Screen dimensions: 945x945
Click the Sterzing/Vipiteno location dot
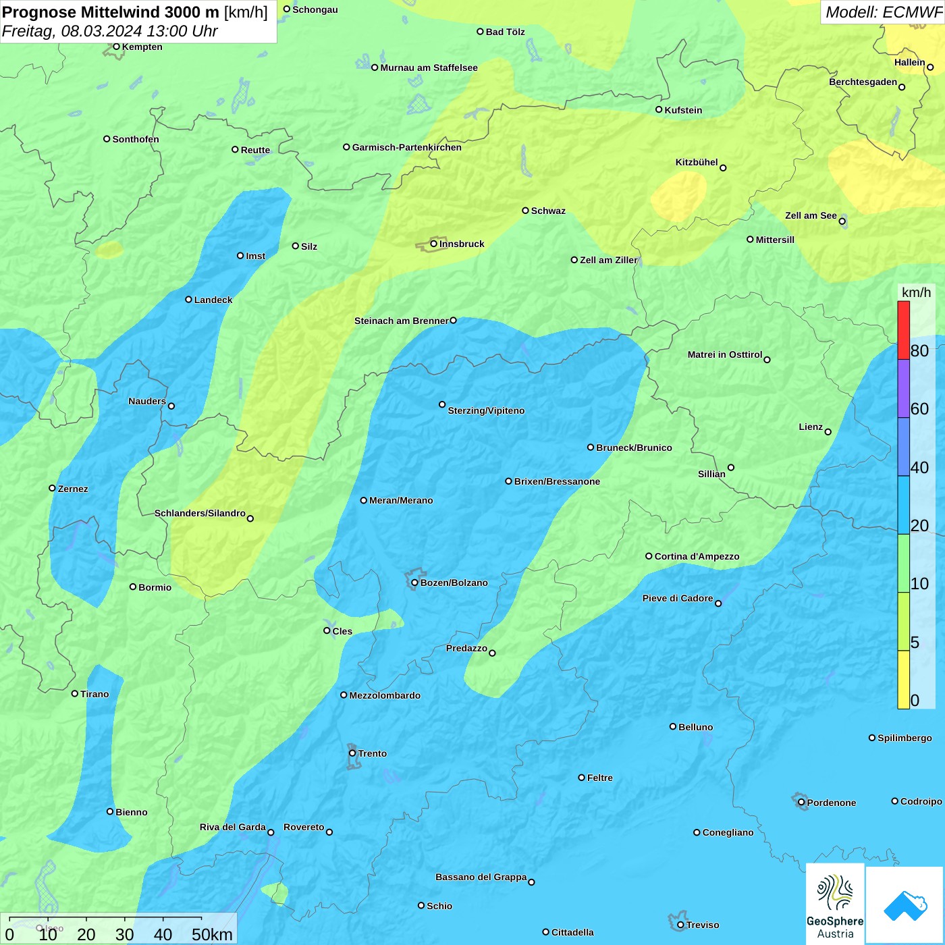[442, 404]
